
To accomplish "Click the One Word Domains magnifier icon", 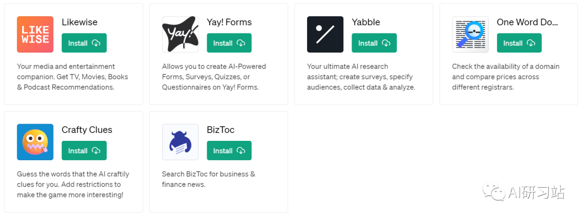I will click(470, 34).
